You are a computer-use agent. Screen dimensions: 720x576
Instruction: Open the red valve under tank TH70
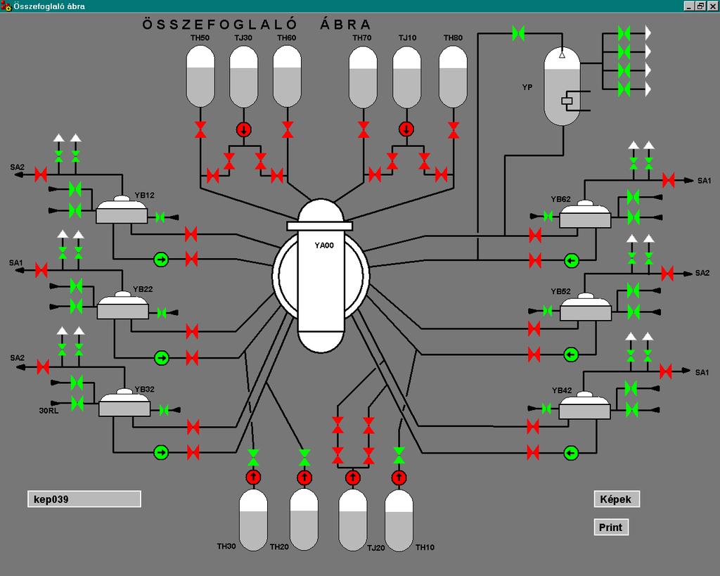pyautogui.click(x=364, y=129)
